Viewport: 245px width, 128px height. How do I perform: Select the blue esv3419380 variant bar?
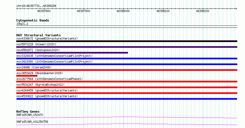(x=127, y=64)
